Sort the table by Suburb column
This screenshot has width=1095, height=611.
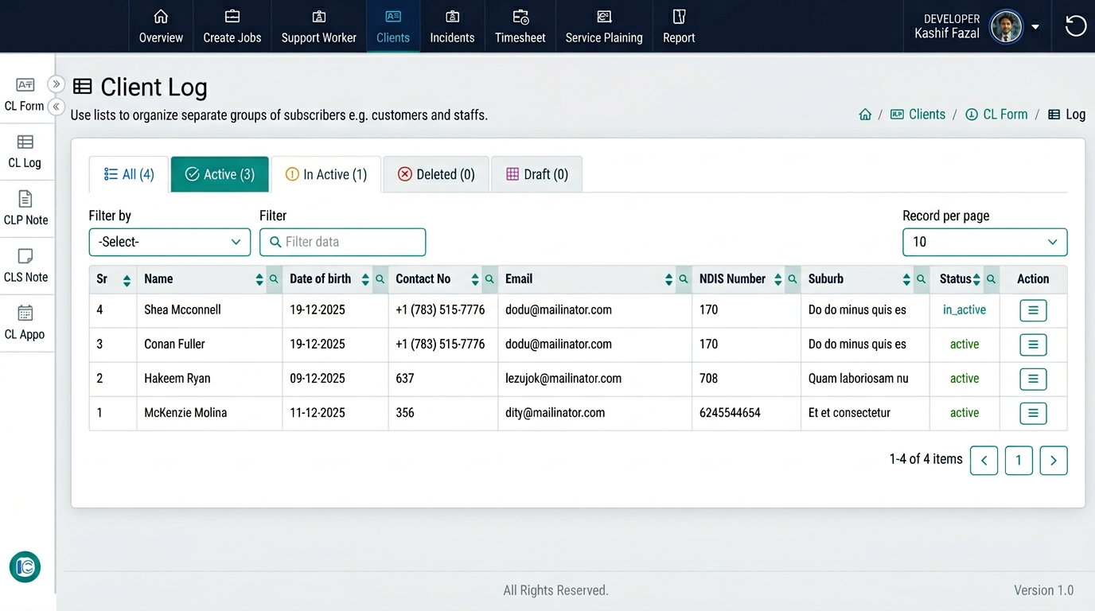point(906,279)
